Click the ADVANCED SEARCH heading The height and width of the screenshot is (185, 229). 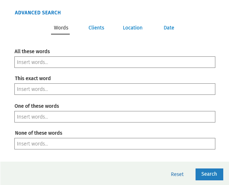(x=38, y=13)
